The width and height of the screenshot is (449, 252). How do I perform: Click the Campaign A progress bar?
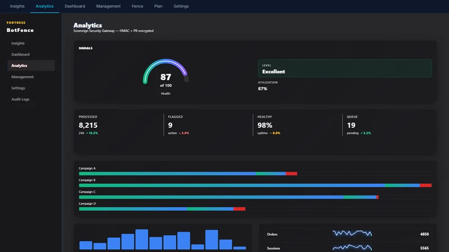pyautogui.click(x=255, y=174)
